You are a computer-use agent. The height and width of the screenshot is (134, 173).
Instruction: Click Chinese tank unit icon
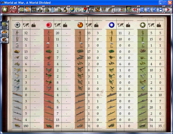pos(111,51)
